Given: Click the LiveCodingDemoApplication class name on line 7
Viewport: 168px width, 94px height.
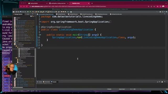Looking at the screenshot, I should pyautogui.click(x=76, y=30).
